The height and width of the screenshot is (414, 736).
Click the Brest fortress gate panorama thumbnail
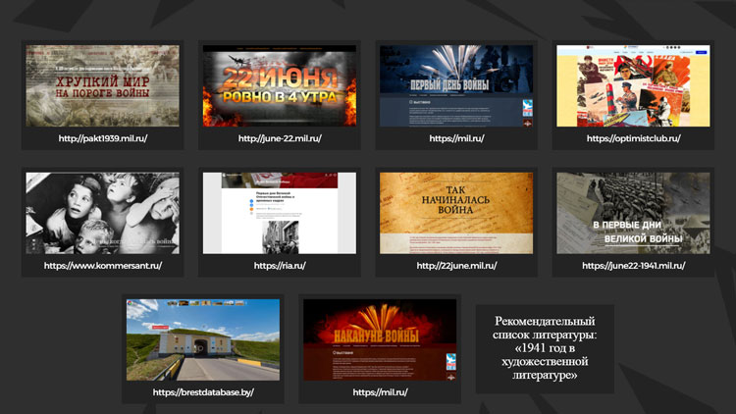pyautogui.click(x=203, y=339)
